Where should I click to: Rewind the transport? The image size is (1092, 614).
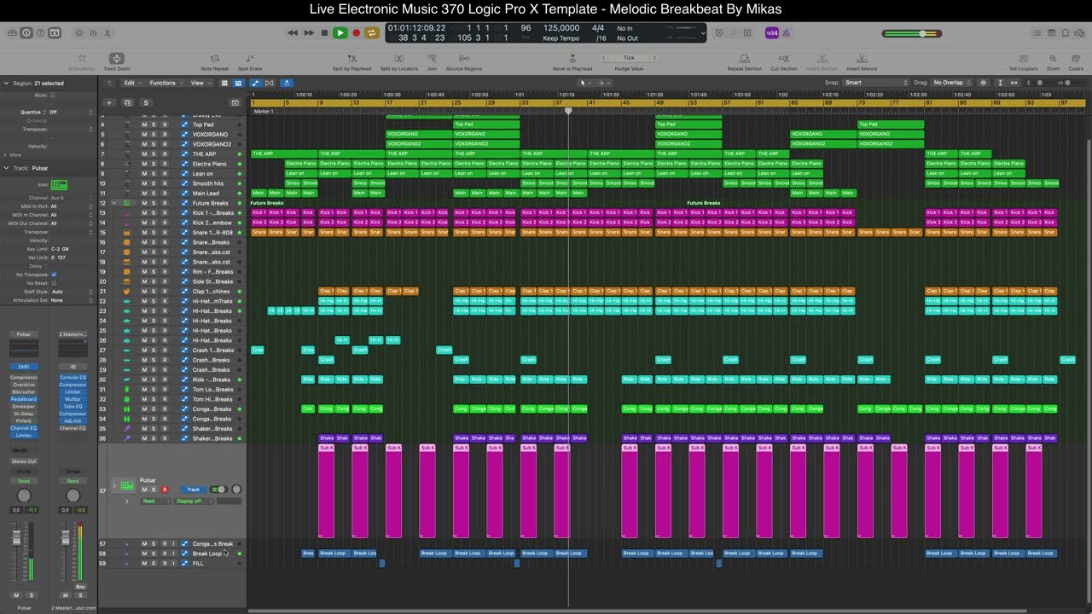[x=293, y=32]
